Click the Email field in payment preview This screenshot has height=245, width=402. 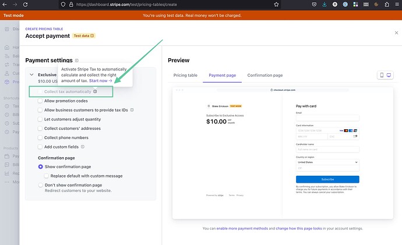click(x=327, y=118)
